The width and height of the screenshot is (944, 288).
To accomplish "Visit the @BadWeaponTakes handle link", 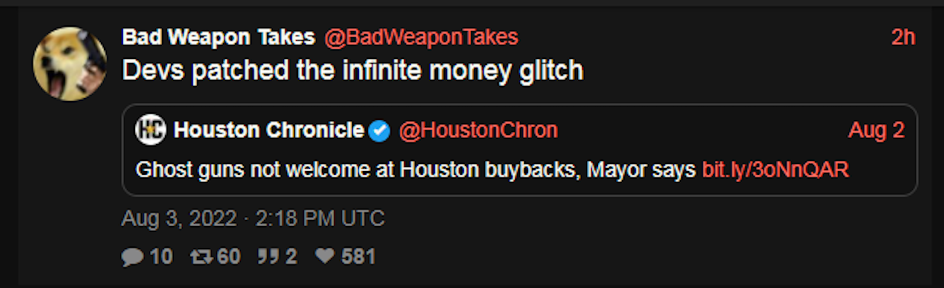I will pos(421,37).
